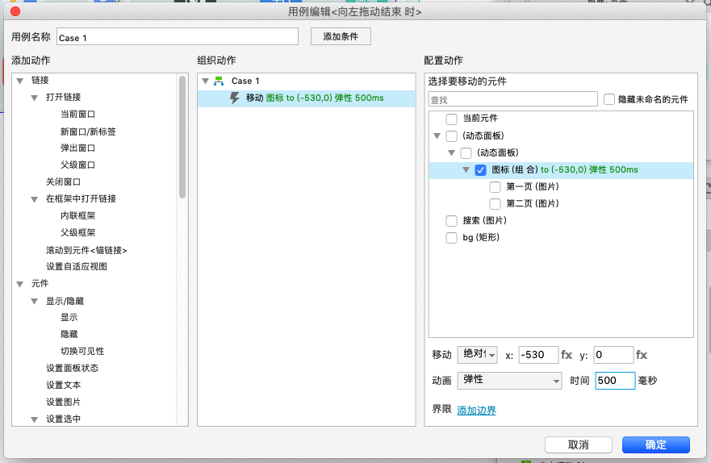Viewport: 711px width, 463px height.
Task: Click the 添加动作 list scrollbar
Action: (182, 137)
